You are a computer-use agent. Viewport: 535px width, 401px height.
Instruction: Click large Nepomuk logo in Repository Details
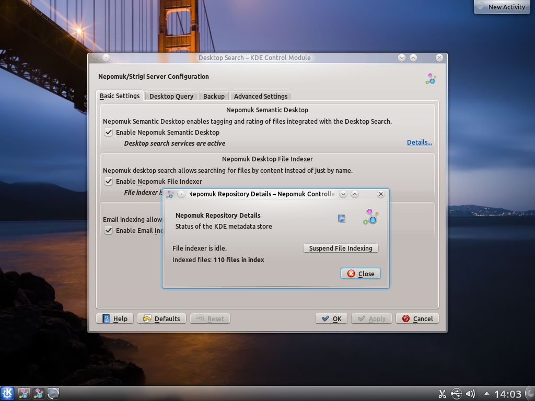(370, 217)
